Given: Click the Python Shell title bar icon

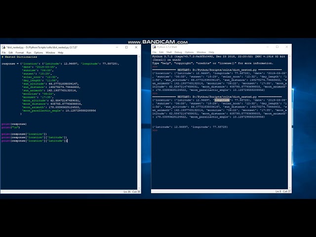Looking at the screenshot, I should 155,47.
